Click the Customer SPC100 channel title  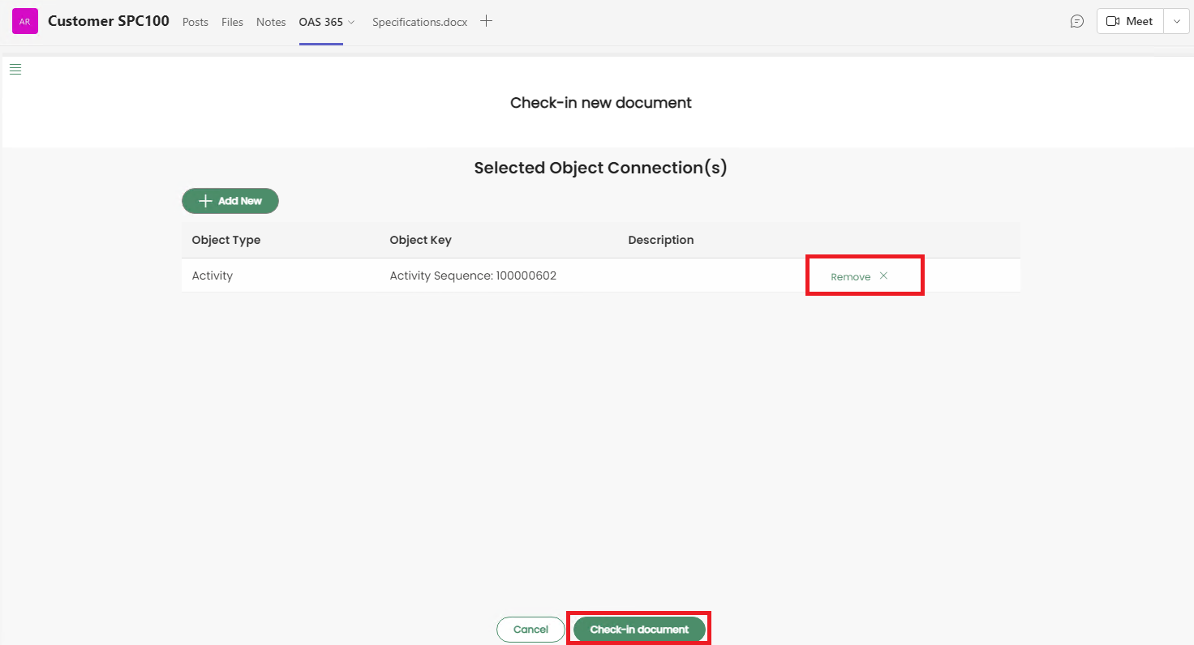click(109, 21)
